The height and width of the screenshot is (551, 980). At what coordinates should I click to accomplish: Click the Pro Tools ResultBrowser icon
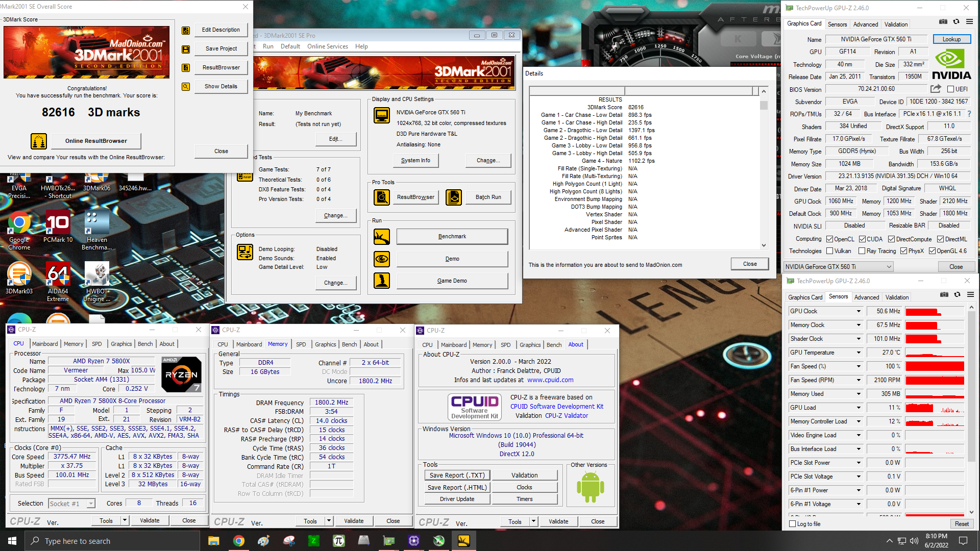(x=382, y=197)
